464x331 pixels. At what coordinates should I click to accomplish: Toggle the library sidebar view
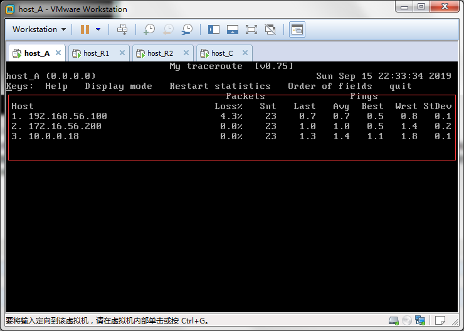tap(214, 29)
